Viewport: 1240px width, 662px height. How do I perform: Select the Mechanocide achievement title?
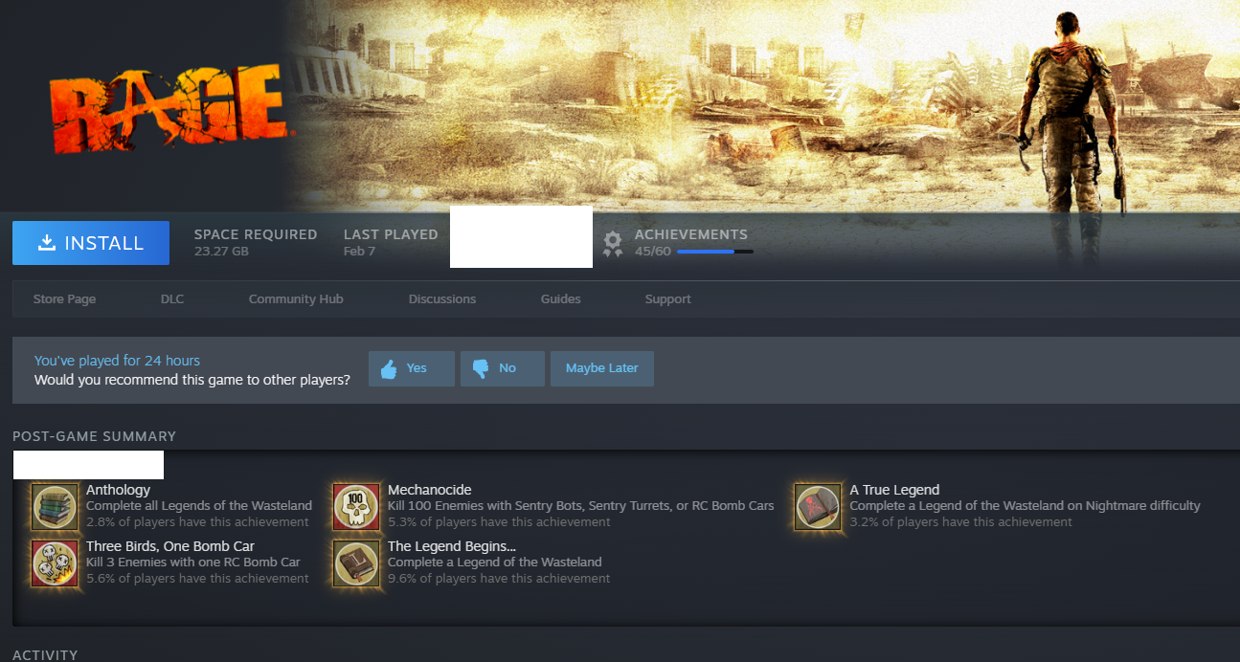coord(430,490)
